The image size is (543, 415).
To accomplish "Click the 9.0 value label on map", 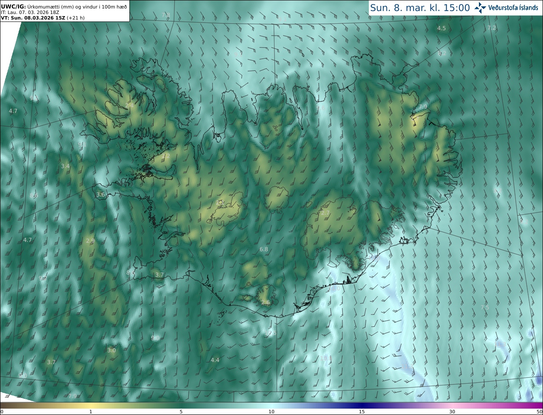I will [x=155, y=338].
